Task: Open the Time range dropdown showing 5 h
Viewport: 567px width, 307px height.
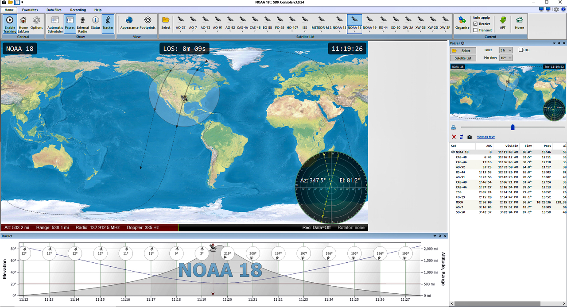Action: (505, 50)
